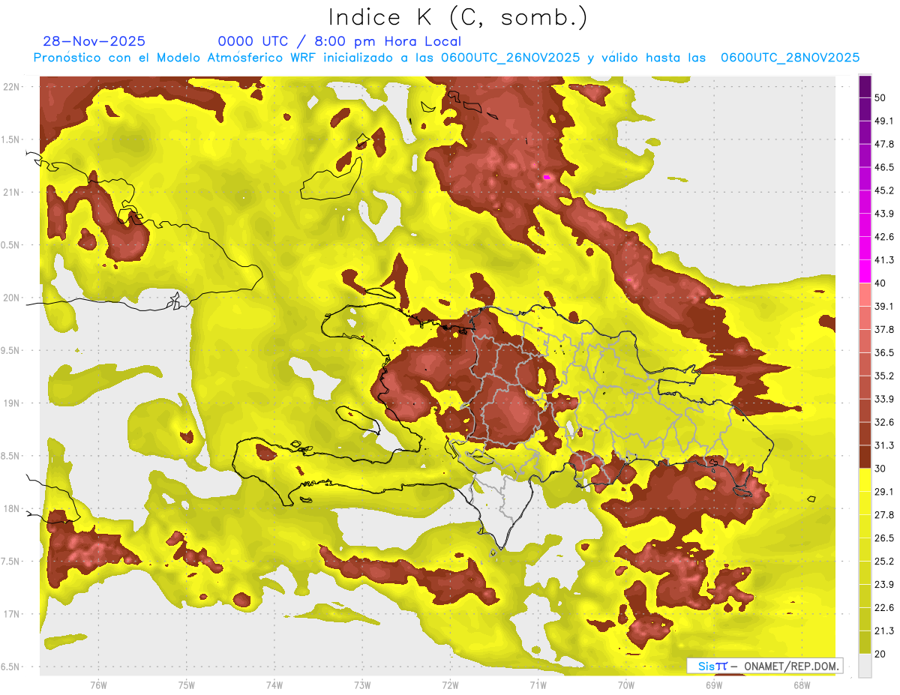
Task: Click the colorbar value "29.1"
Action: (x=884, y=492)
